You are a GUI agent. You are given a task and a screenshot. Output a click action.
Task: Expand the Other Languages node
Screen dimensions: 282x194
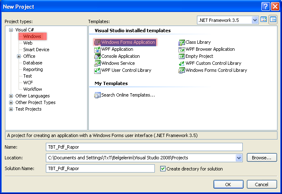(x=11, y=96)
